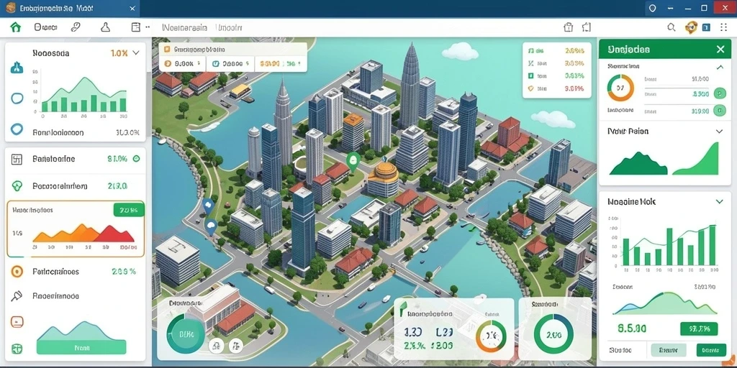Select the green map pin on city
This screenshot has height=368, width=737.
353,162
